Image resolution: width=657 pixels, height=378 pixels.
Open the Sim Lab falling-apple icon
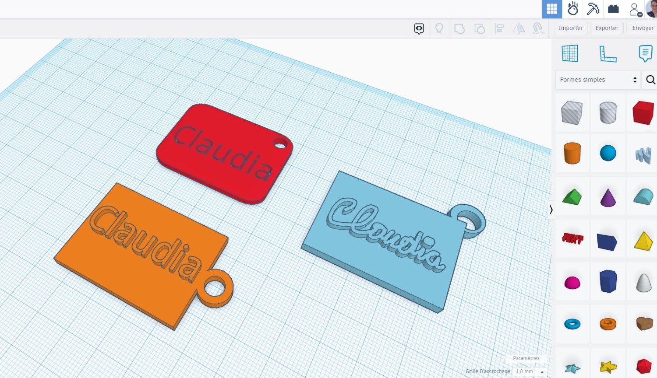point(572,9)
